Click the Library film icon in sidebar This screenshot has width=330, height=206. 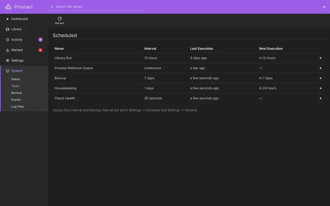[7, 29]
